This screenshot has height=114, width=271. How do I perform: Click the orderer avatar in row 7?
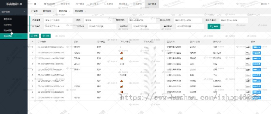click(122, 81)
